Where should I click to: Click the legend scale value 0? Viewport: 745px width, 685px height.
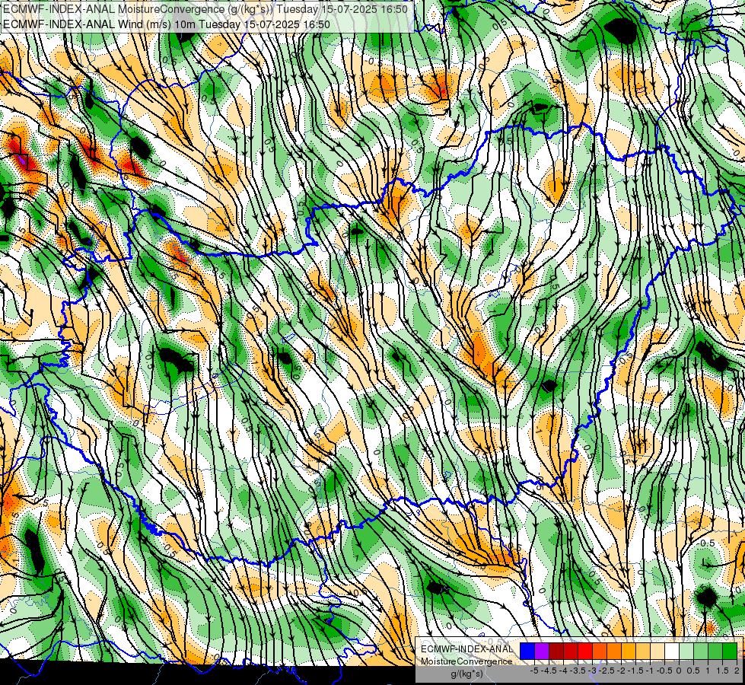(679, 671)
